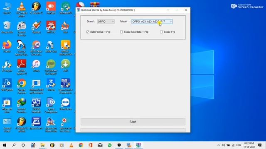Open the PC Repair desktop shortcut
This screenshot has height=149, width=266.
pyautogui.click(x=7, y=65)
